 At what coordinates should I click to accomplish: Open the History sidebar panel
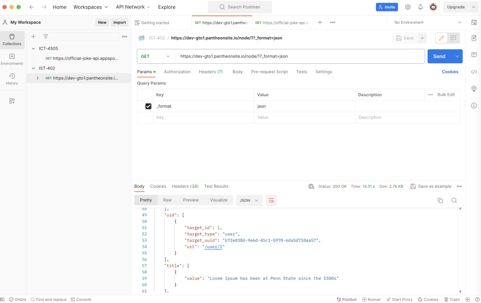click(12, 79)
